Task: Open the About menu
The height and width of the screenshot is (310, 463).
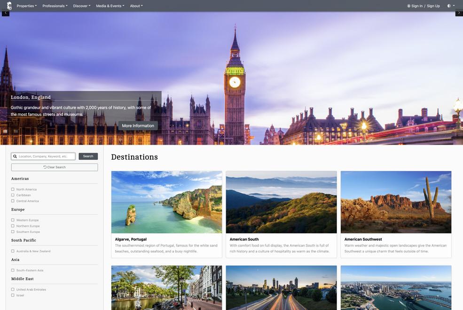Action: coord(136,6)
